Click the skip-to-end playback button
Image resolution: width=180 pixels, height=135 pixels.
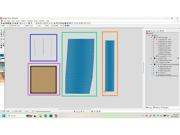coord(99,111)
